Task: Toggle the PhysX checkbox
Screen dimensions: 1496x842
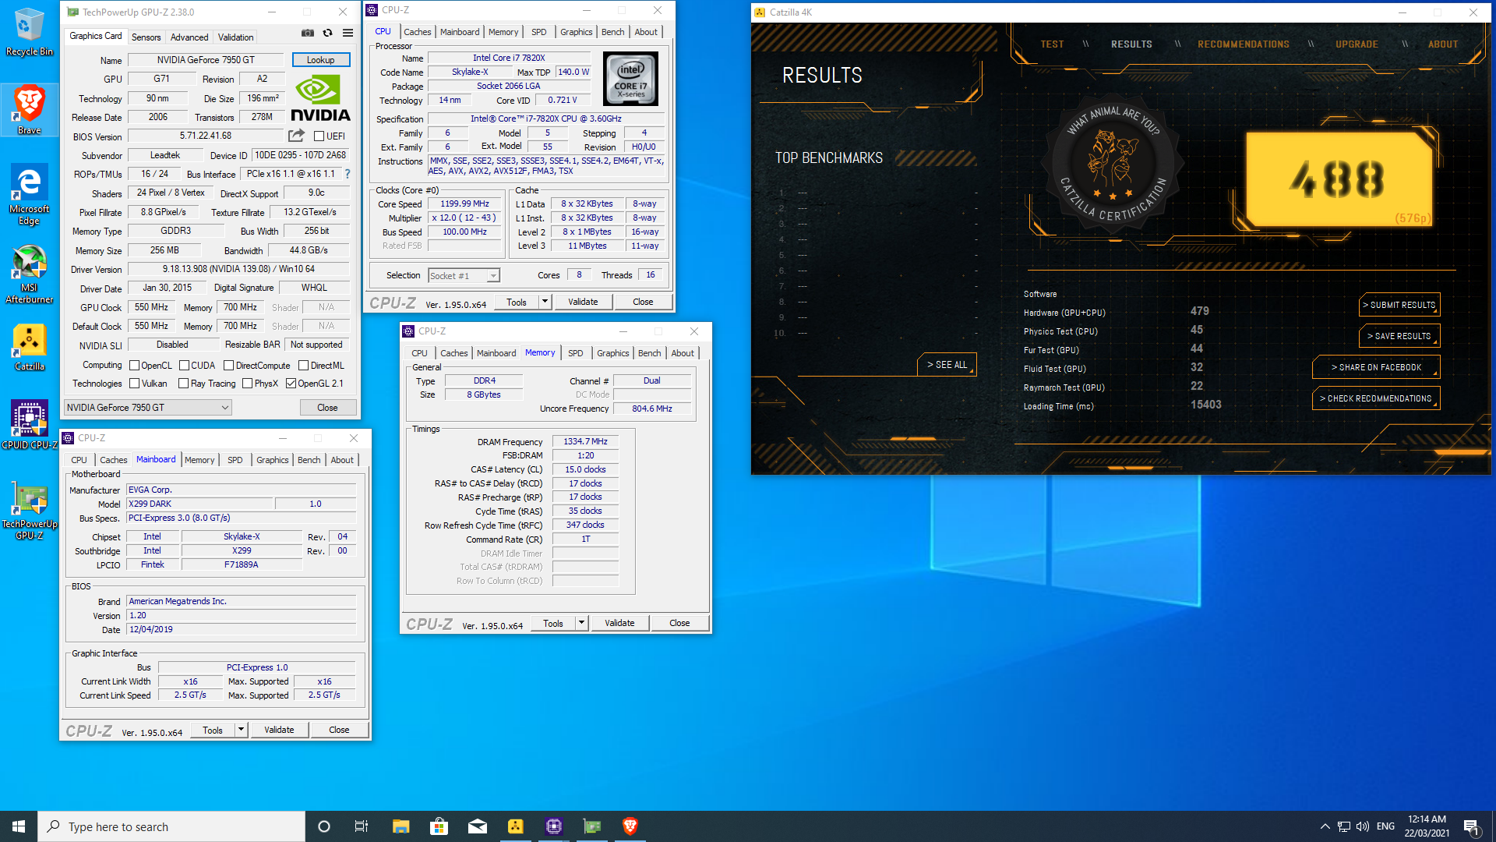Action: (x=247, y=384)
